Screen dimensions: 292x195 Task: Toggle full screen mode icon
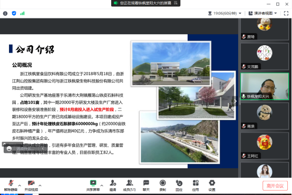pyautogui.click(x=286, y=13)
